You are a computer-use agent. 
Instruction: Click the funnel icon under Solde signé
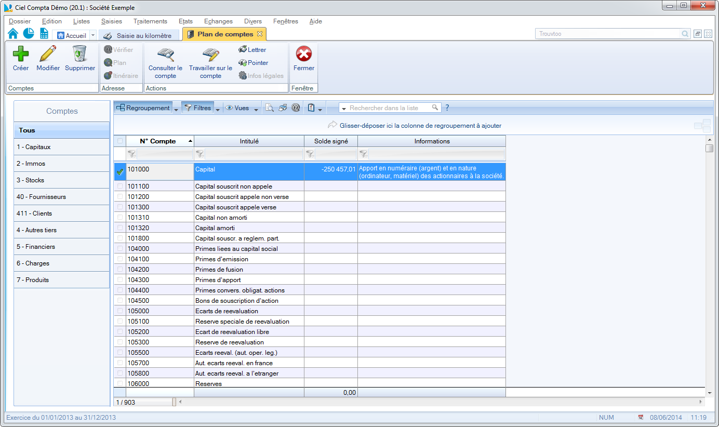[310, 154]
